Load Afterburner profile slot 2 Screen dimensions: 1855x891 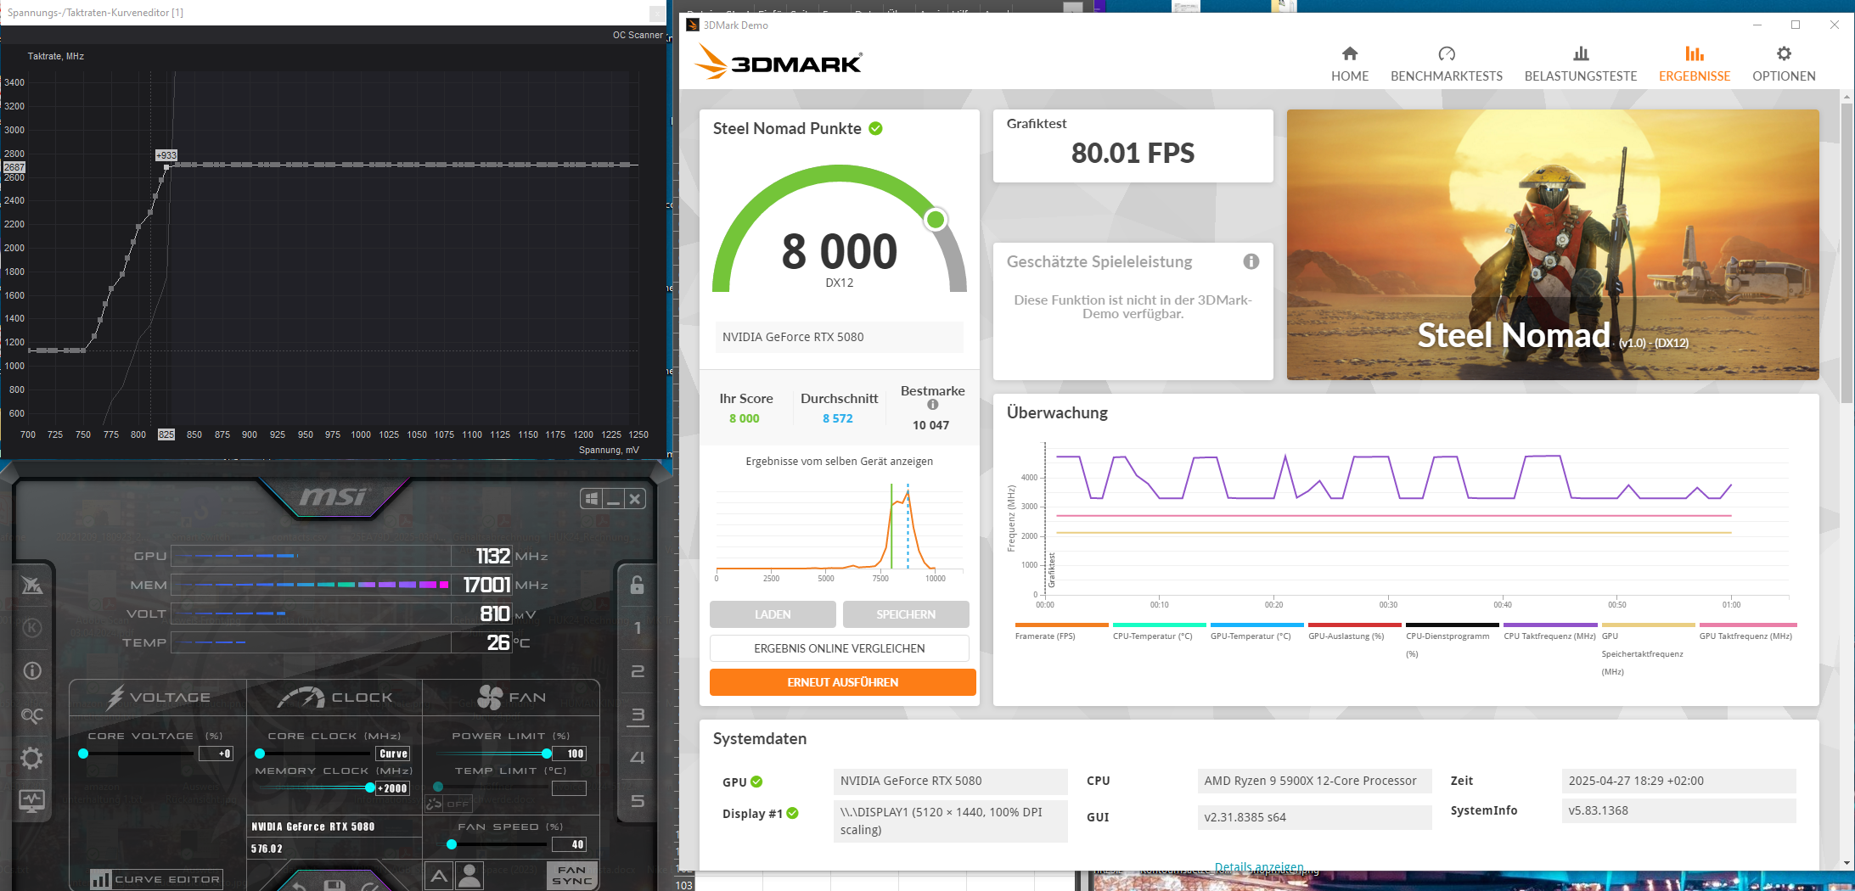tap(638, 671)
